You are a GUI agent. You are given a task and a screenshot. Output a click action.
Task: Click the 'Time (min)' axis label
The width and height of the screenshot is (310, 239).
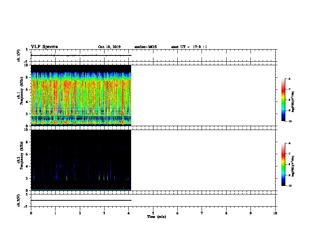(157, 217)
